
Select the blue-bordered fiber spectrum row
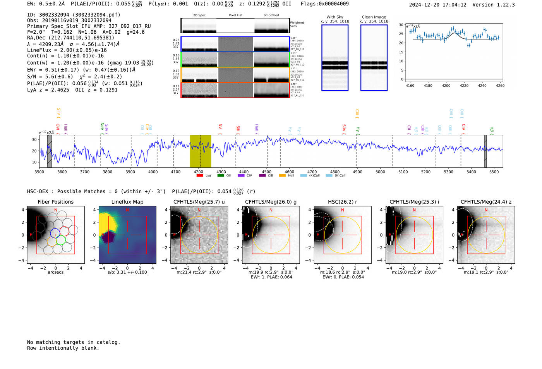click(x=235, y=44)
